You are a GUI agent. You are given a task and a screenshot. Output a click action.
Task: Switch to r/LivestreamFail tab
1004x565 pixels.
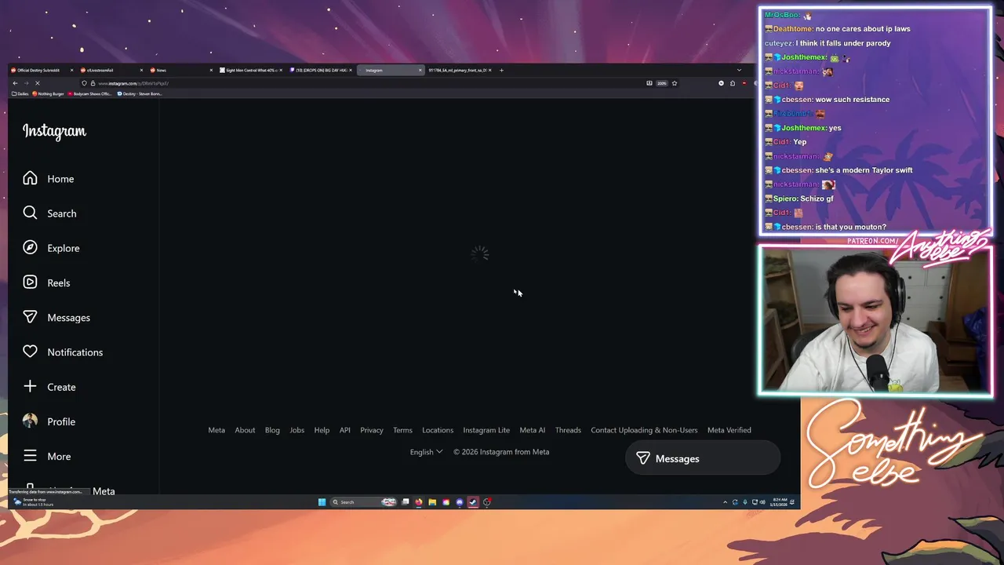[111, 70]
